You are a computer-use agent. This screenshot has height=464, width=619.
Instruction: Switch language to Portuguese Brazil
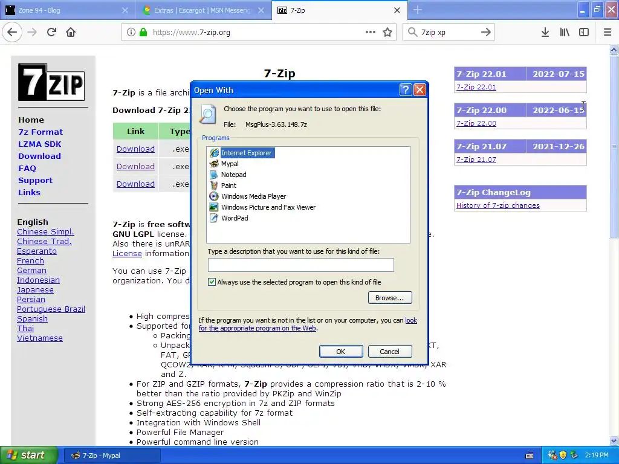tap(51, 309)
